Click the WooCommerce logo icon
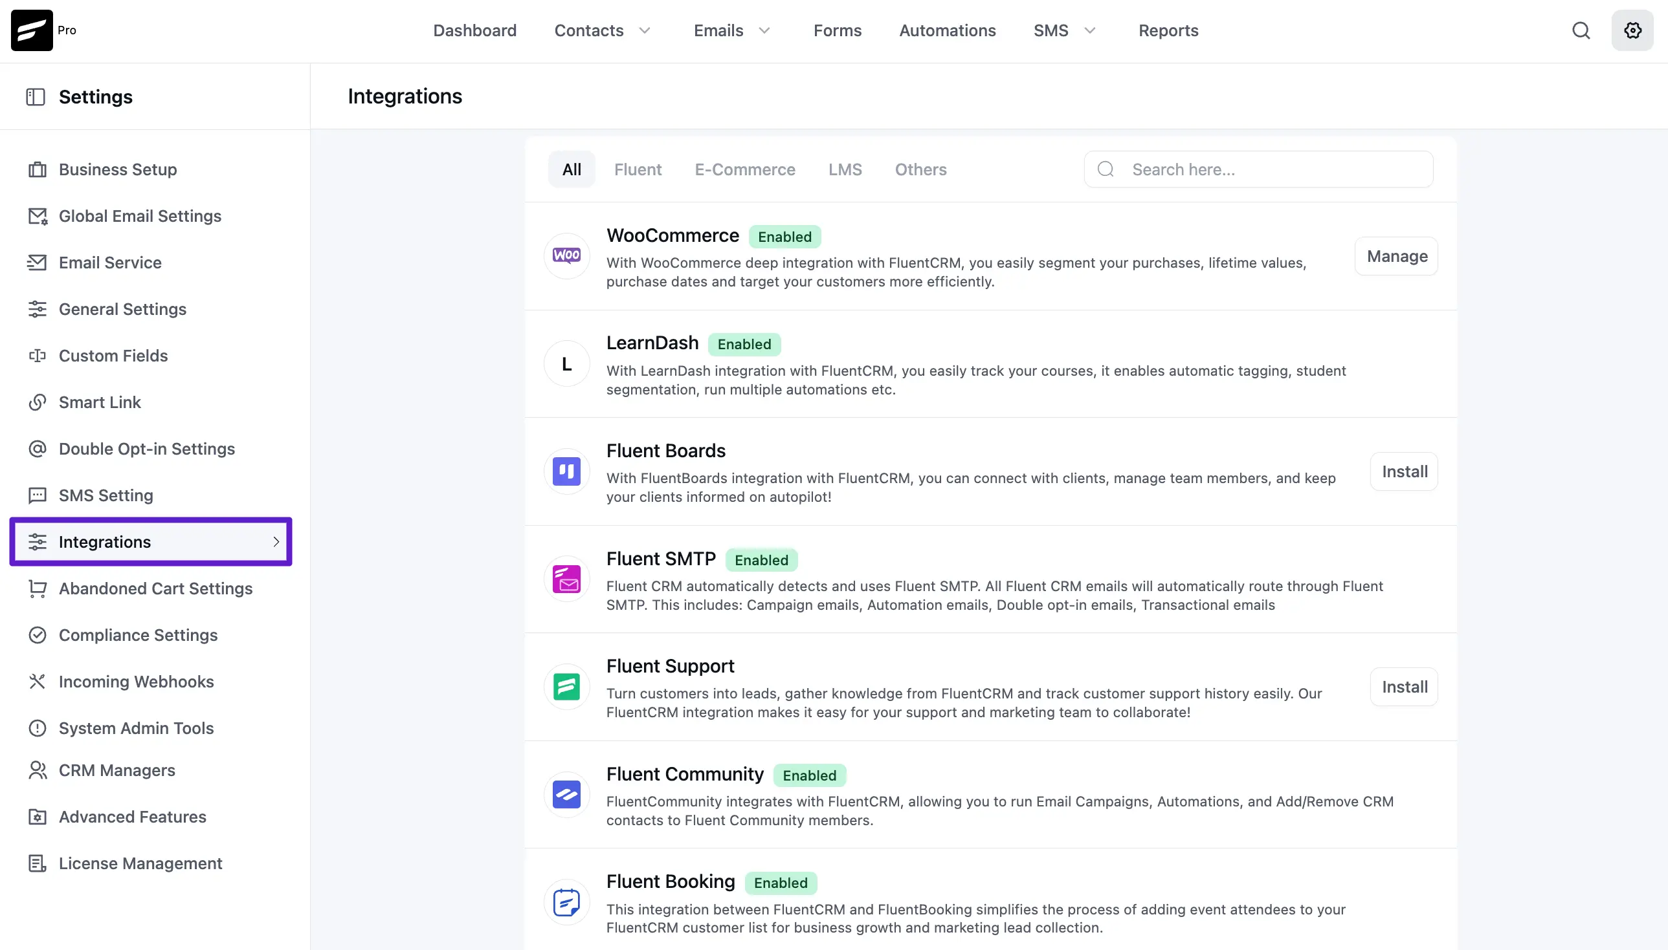The height and width of the screenshot is (950, 1668). [x=566, y=256]
